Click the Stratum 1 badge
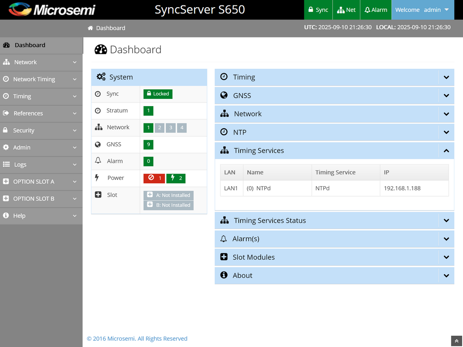The image size is (463, 347). point(148,111)
